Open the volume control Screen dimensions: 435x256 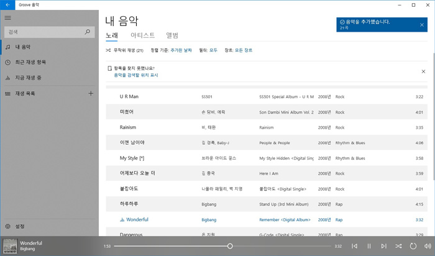coord(428,246)
